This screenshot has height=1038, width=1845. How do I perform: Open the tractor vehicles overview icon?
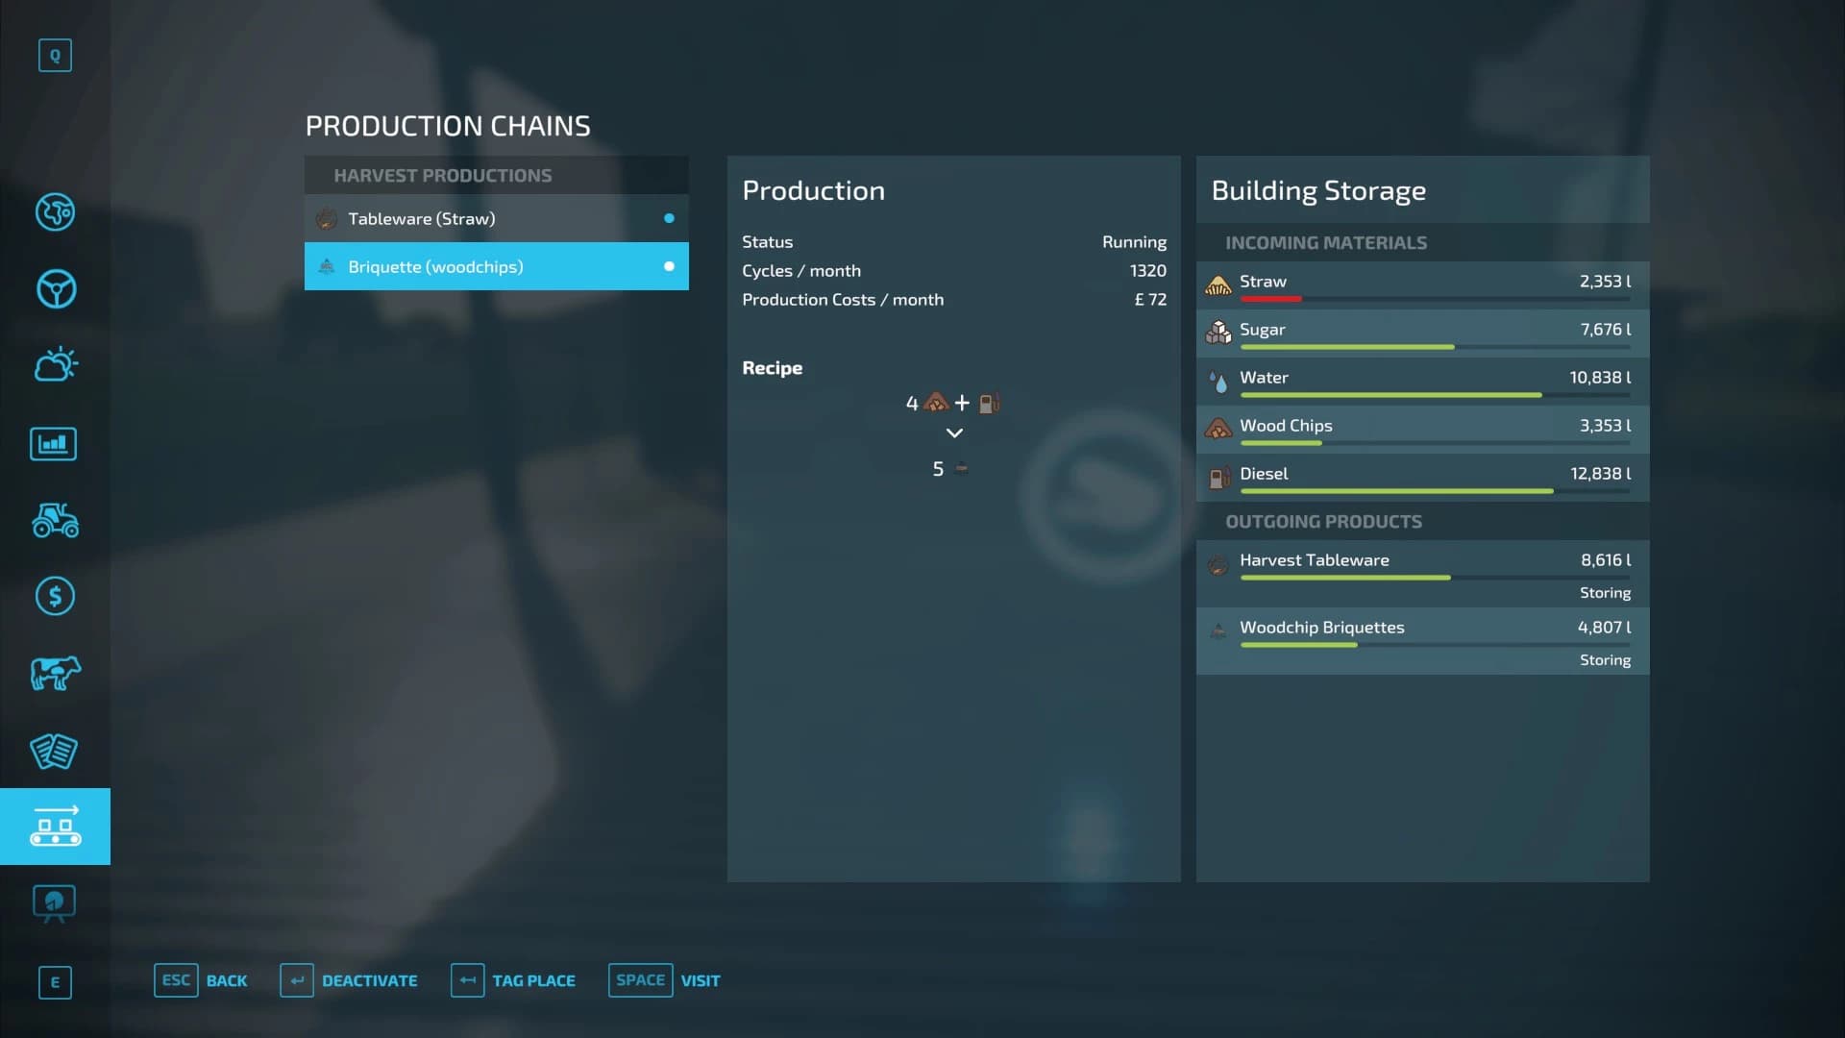pyautogui.click(x=55, y=520)
